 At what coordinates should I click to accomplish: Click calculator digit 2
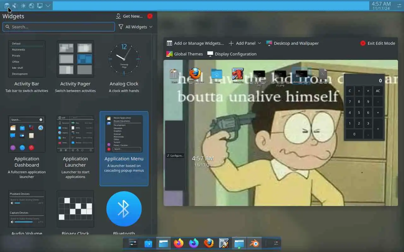click(x=359, y=123)
